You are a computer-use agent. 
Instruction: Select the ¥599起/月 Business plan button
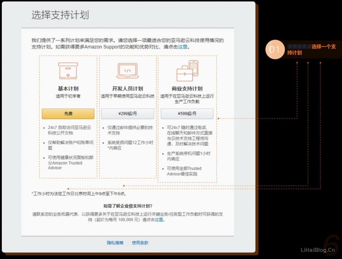[187, 114]
